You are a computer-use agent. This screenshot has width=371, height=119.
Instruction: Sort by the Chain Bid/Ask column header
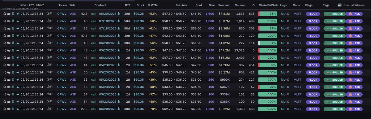click(268, 5)
